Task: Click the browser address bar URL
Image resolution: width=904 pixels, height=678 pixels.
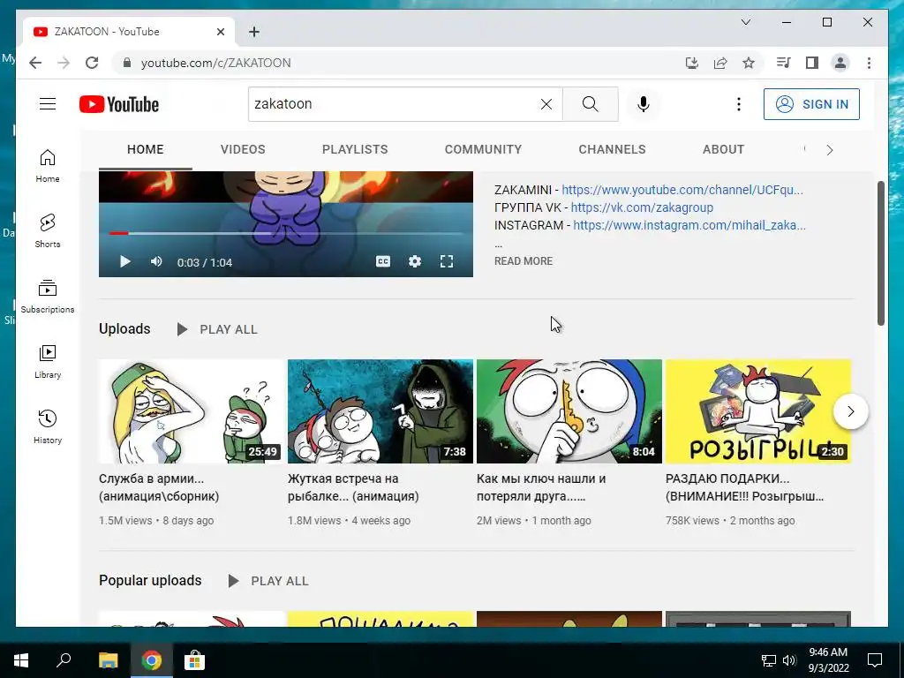Action: [x=215, y=63]
